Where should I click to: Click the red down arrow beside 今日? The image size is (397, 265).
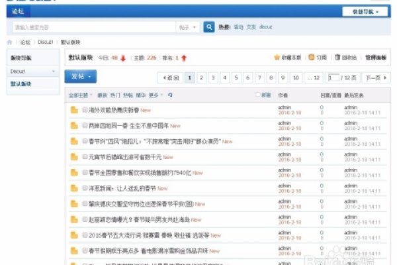pyautogui.click(x=123, y=58)
